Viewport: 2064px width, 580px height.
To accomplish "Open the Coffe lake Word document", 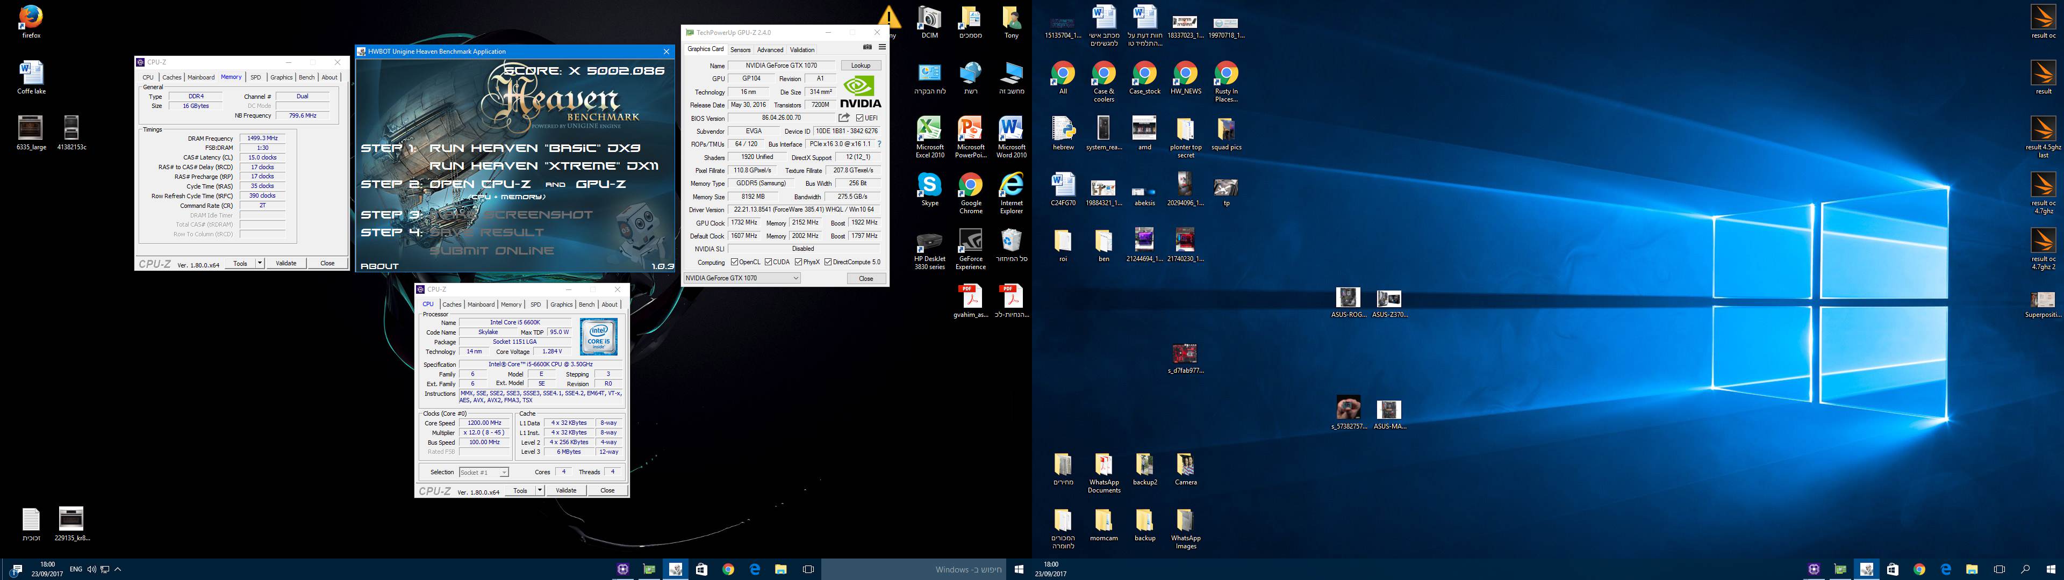I will click(31, 77).
